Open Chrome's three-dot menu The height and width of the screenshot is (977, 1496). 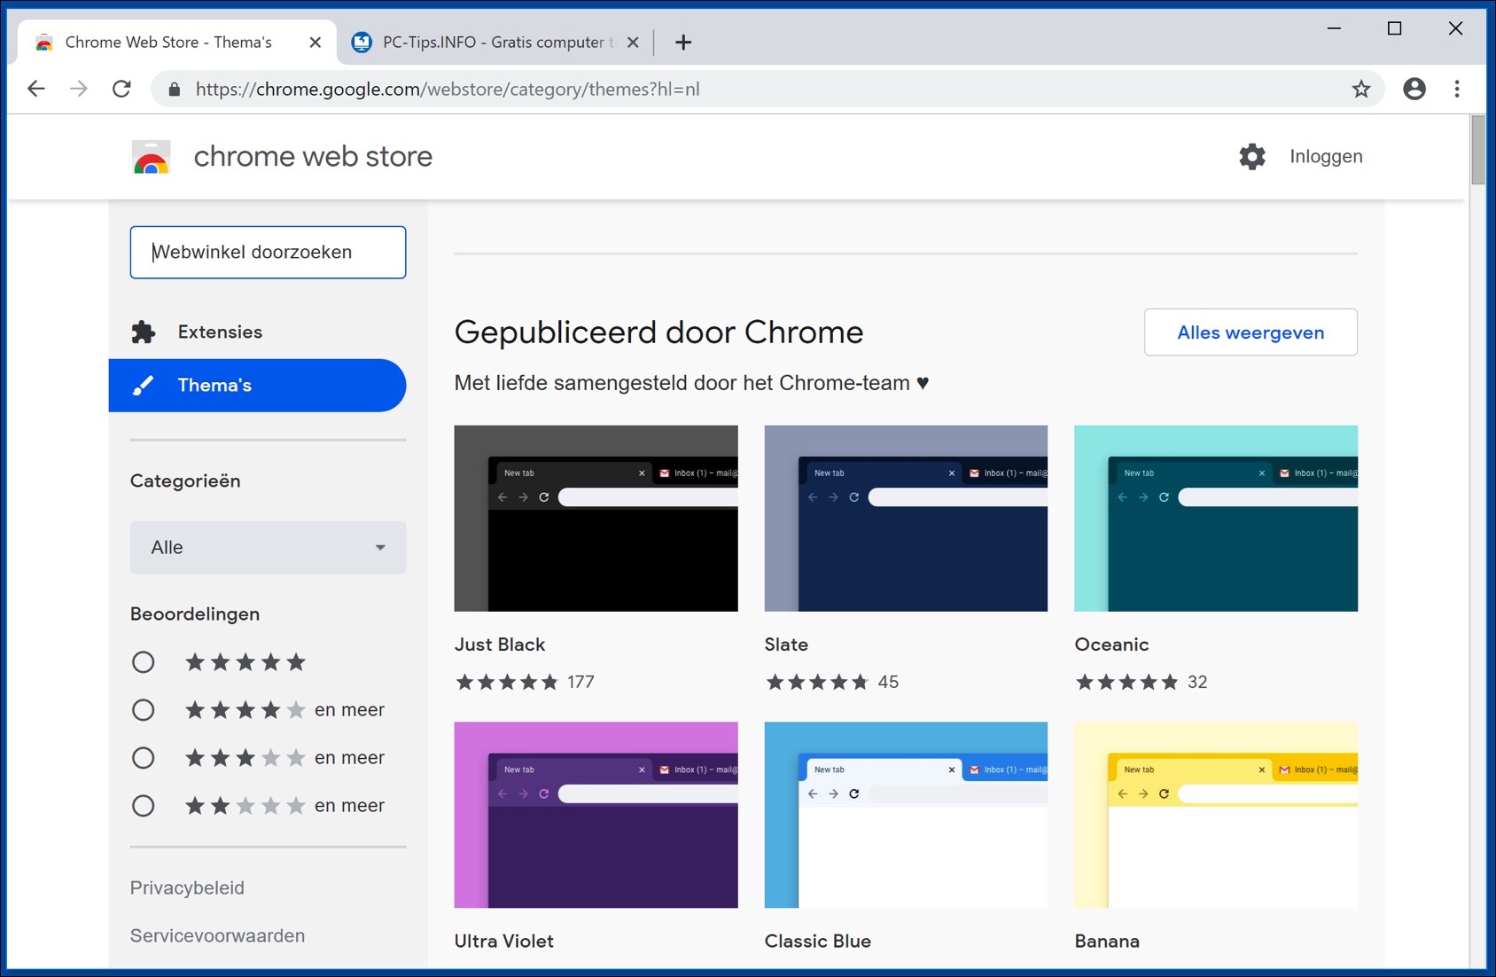1457,89
